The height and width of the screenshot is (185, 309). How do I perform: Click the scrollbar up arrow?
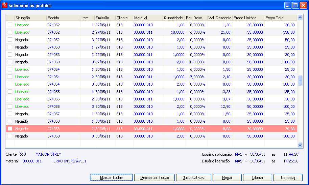(300, 18)
